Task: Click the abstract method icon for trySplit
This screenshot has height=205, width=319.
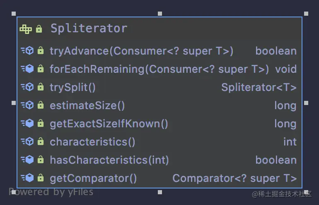Action: [x=27, y=87]
